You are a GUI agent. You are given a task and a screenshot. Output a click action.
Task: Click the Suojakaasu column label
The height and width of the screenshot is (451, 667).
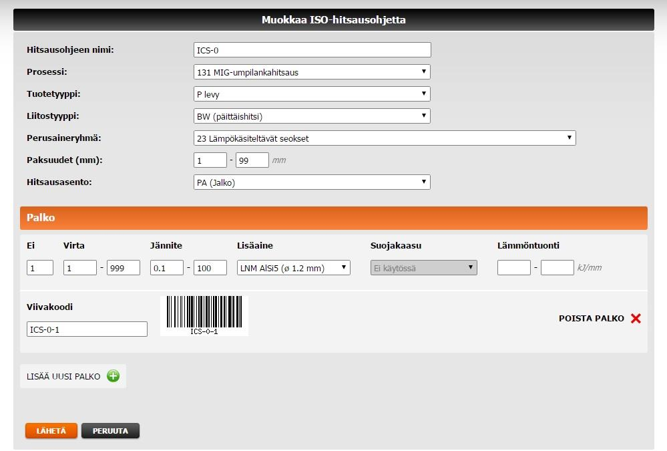pyautogui.click(x=396, y=245)
